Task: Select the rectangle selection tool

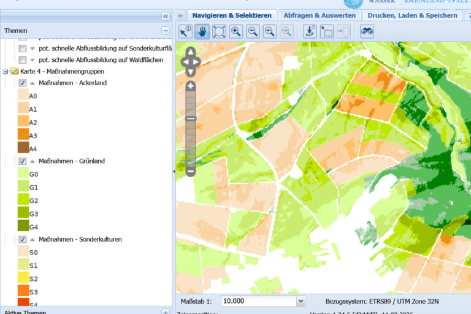Action: point(326,31)
